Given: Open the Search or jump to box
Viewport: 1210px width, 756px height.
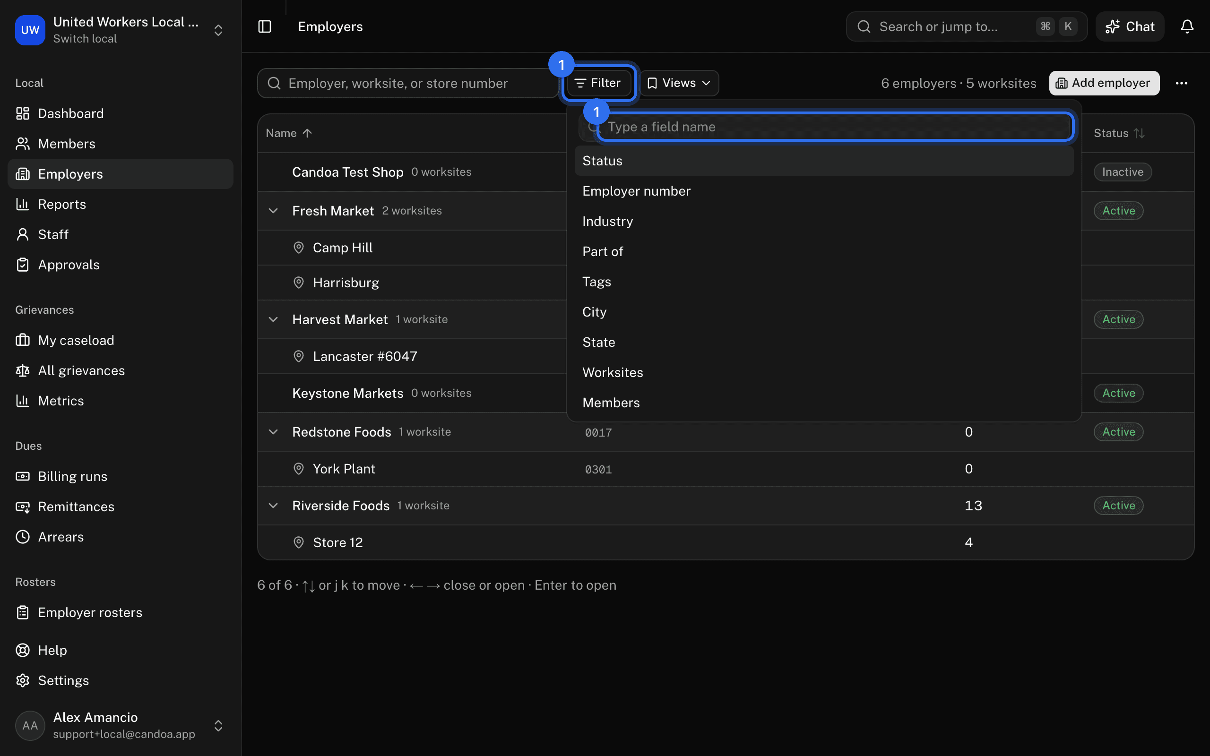Looking at the screenshot, I should pyautogui.click(x=967, y=26).
